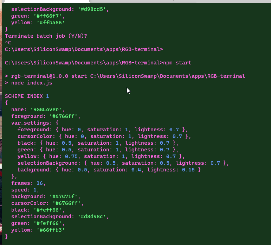This screenshot has height=245, width=271.
Task: Click the number 1 after SCHEME INDEX
Action: pos(47,96)
